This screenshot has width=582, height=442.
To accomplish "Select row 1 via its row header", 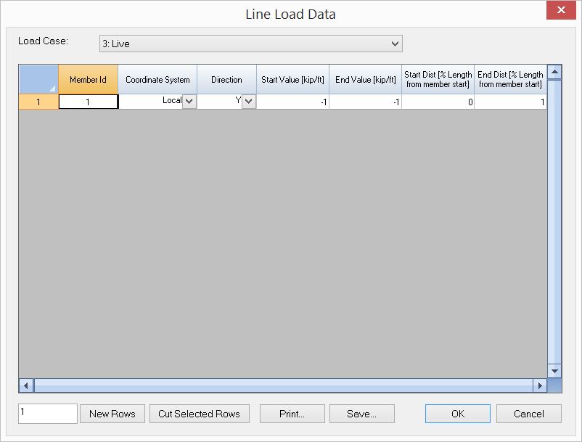I will click(38, 102).
